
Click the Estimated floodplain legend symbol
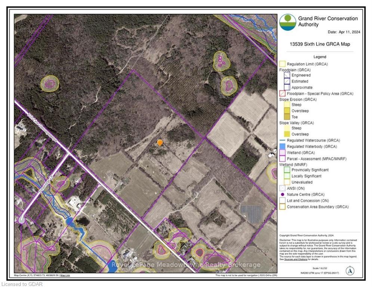click(287, 81)
